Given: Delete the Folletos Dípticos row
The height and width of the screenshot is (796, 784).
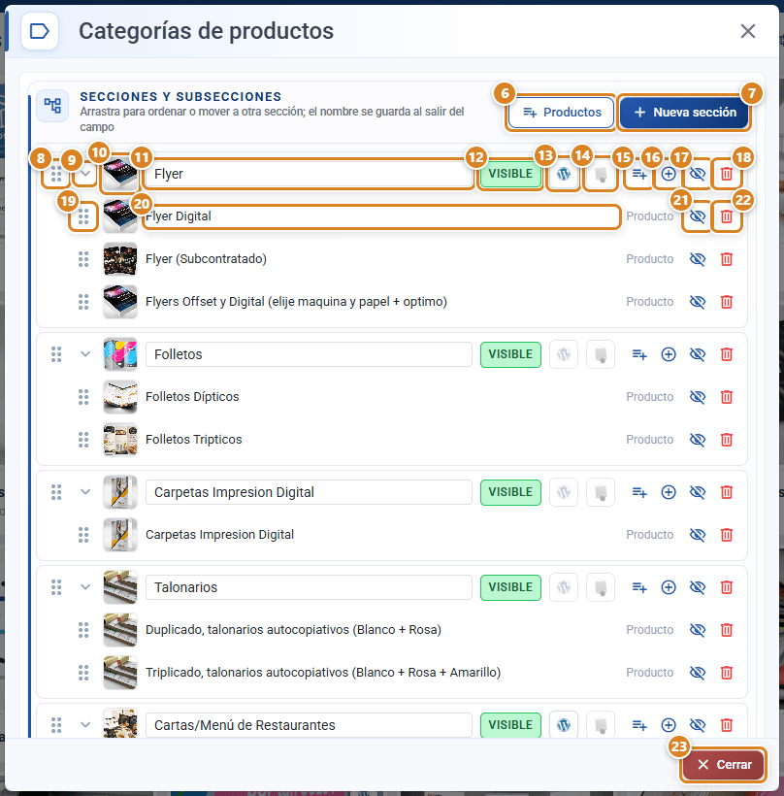Looking at the screenshot, I should point(727,397).
